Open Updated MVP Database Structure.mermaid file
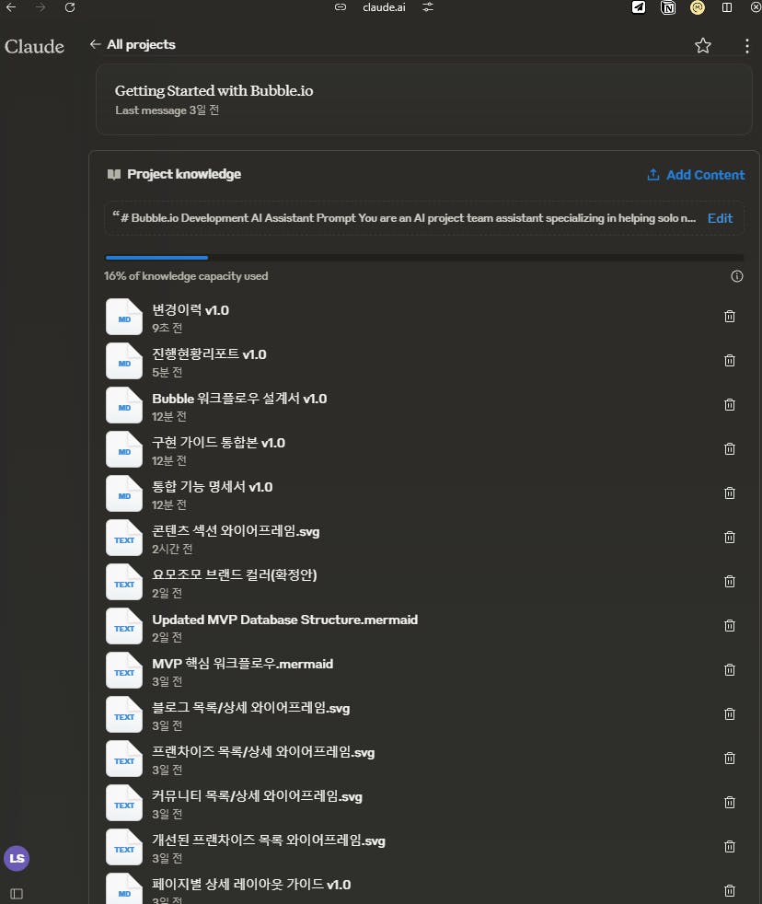 click(284, 620)
